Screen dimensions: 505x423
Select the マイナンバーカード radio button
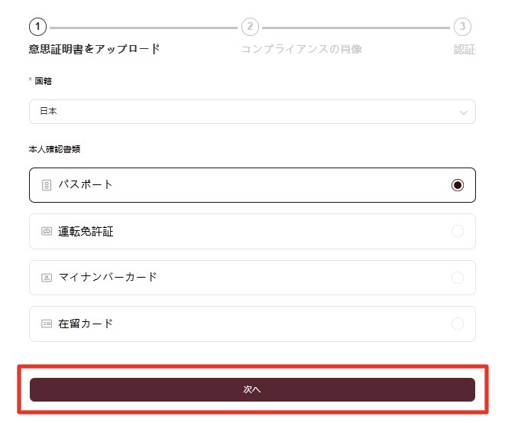(x=458, y=278)
